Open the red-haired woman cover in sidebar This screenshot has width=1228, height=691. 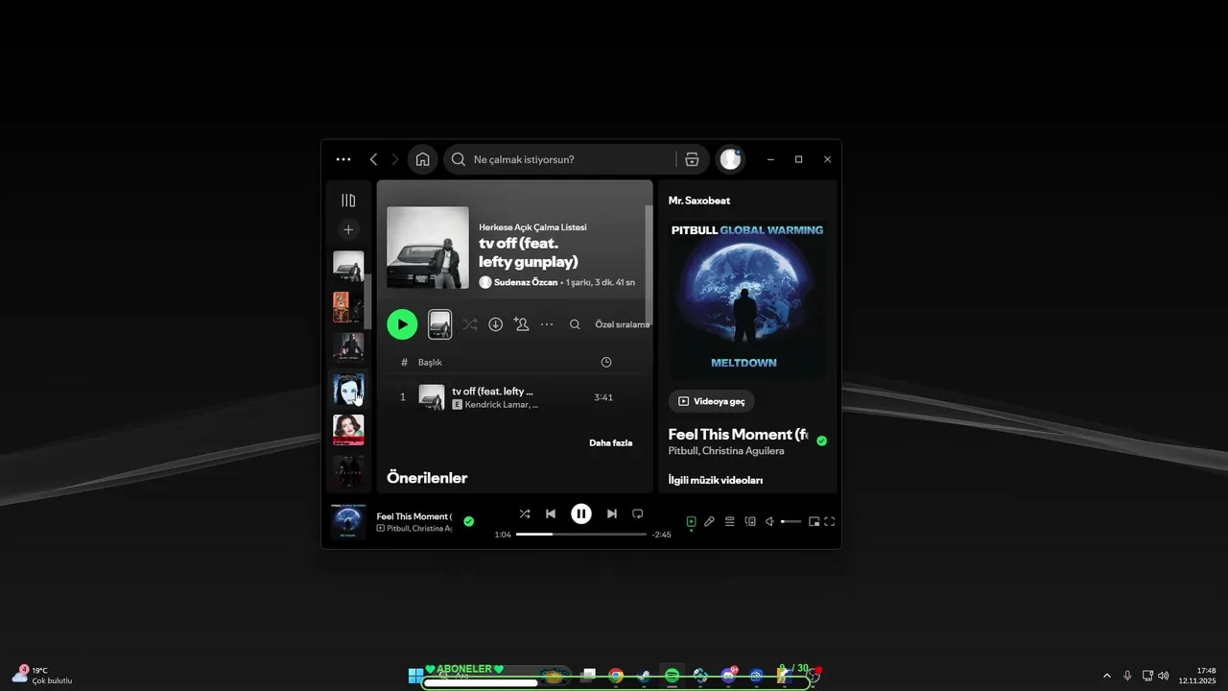[348, 430]
